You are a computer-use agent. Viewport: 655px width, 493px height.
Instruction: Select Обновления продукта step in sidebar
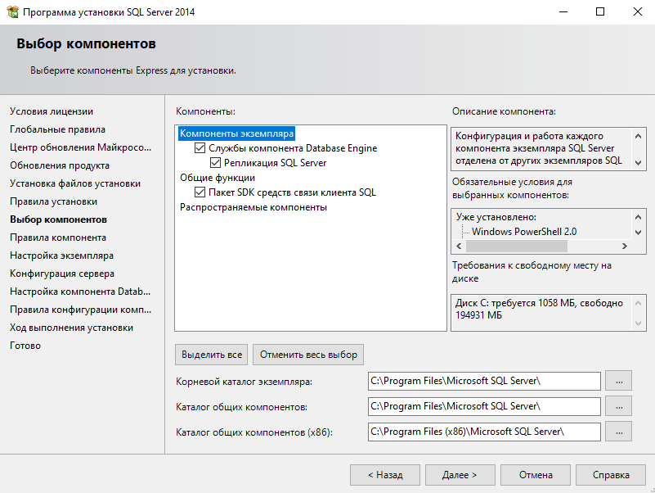point(60,165)
